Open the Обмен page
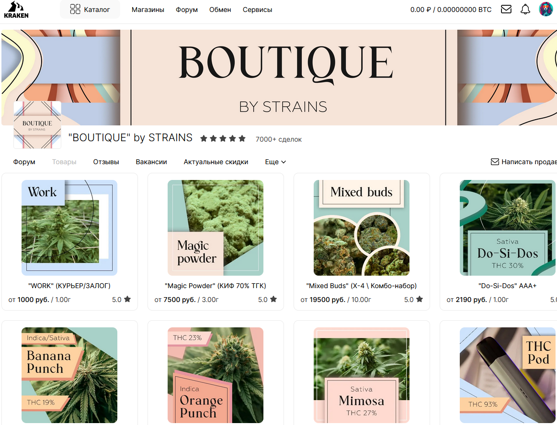 coord(220,10)
